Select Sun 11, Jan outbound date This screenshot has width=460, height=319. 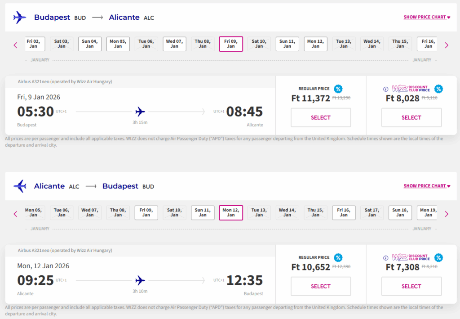point(287,44)
